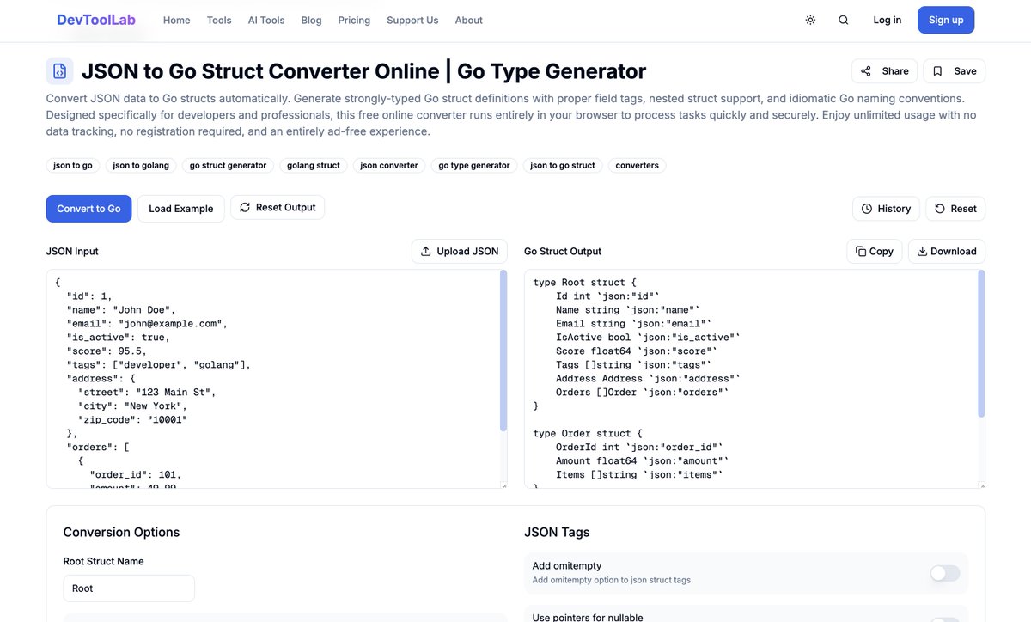Select the 'converters' tag
Screen dimensions: 1031x622
tap(638, 165)
